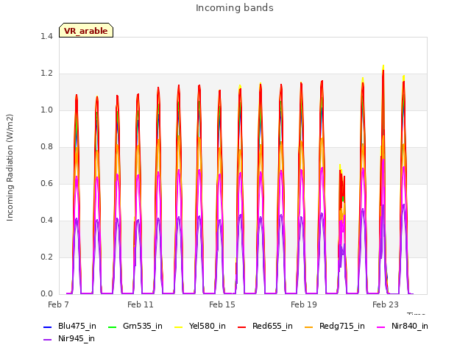Click the purple Nir945_in legend color marker
The image size is (471, 353).
(48, 340)
